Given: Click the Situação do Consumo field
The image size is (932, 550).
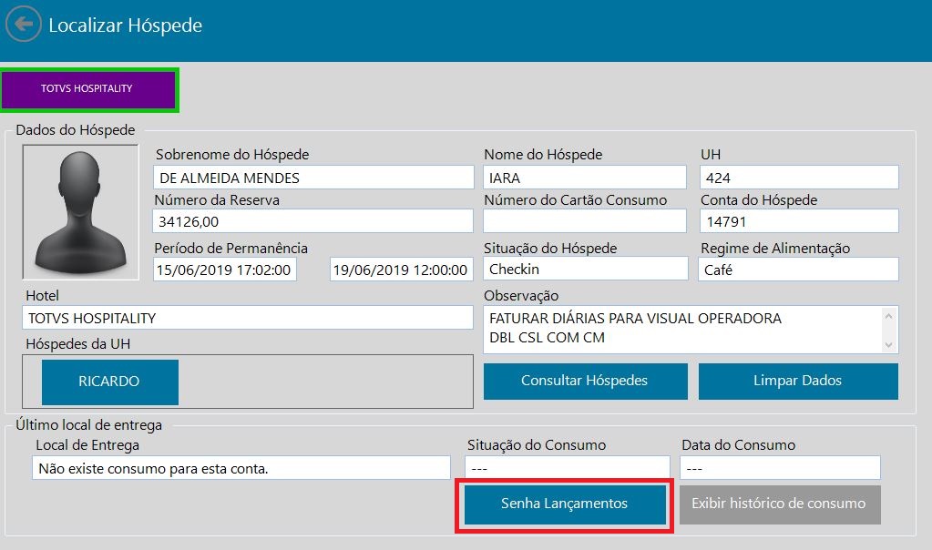Looking at the screenshot, I should [568, 468].
